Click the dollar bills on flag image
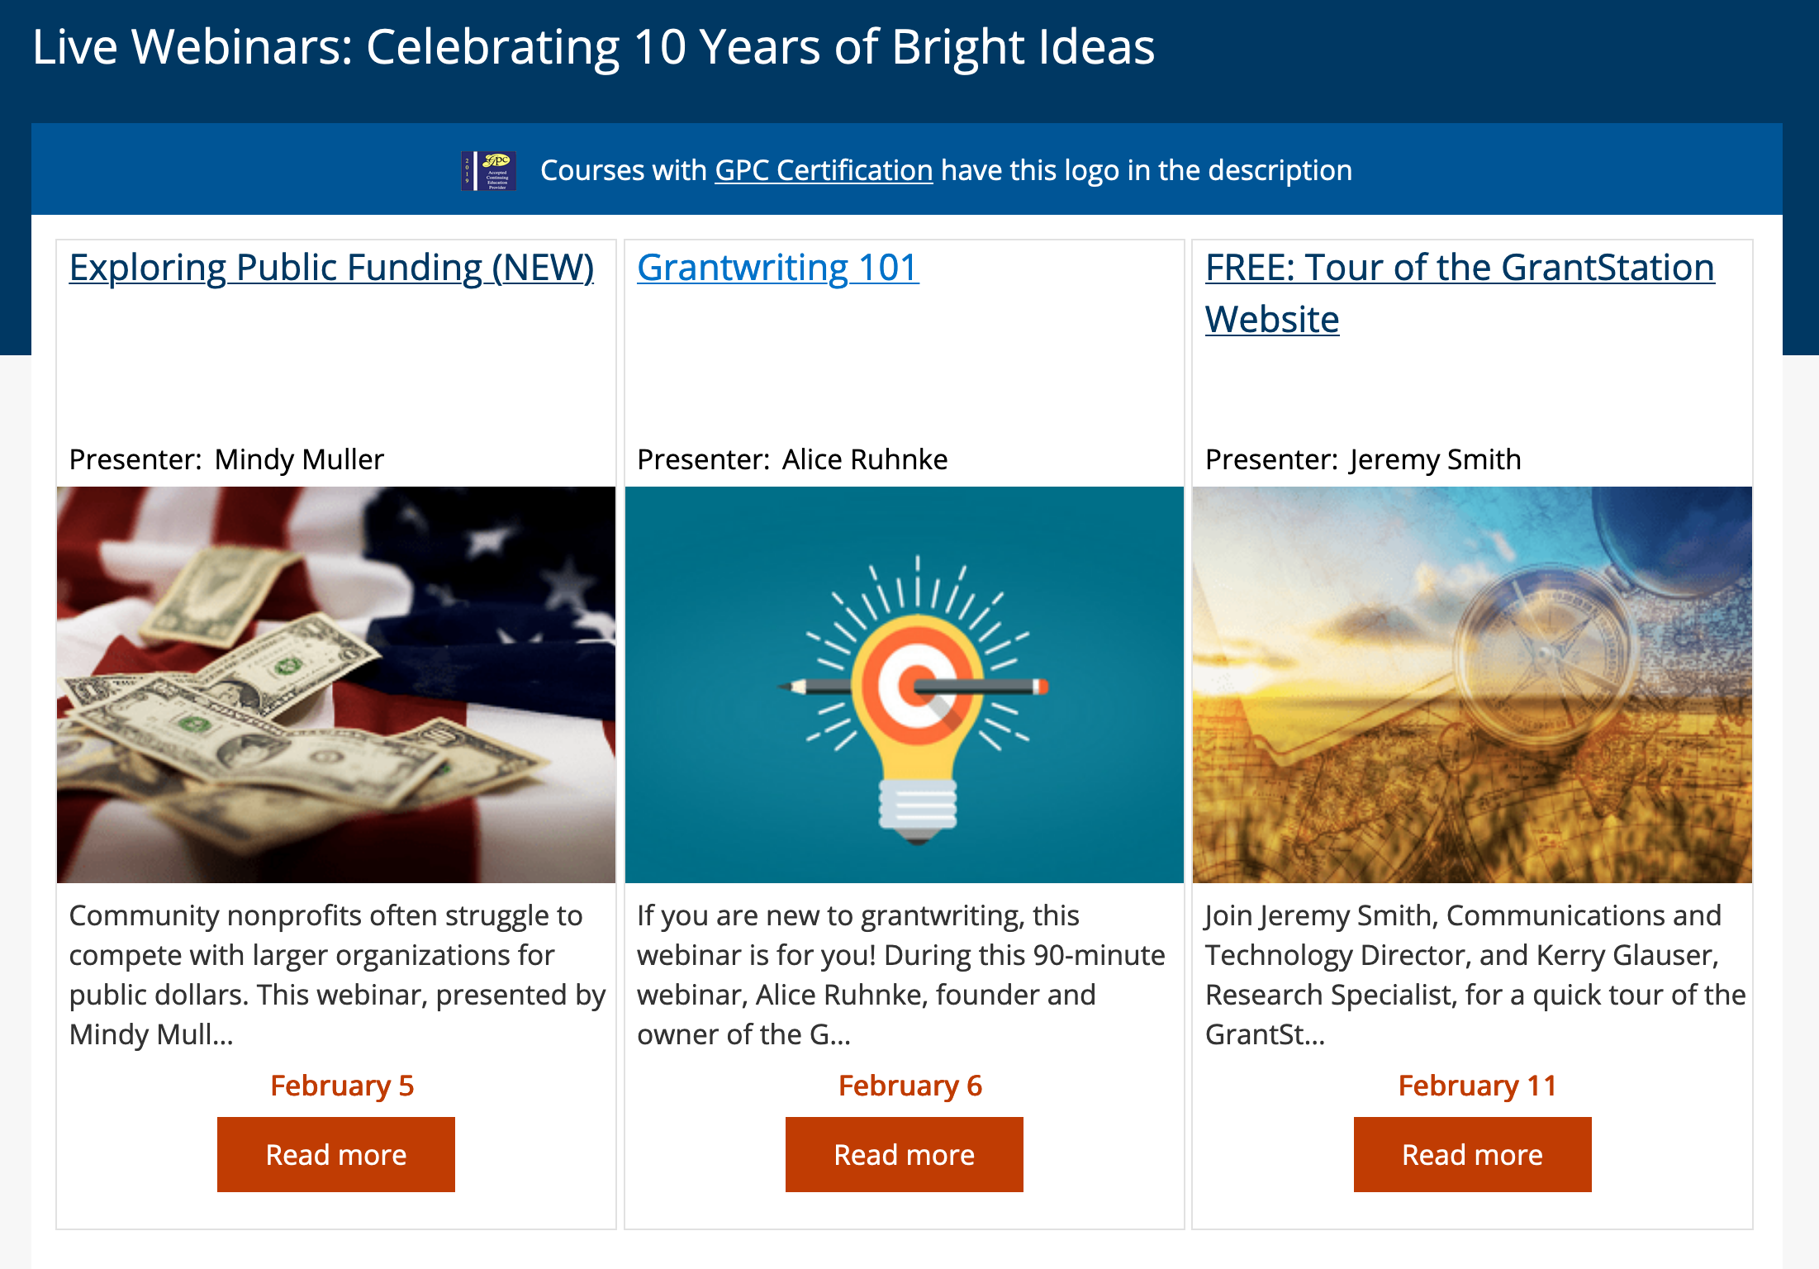The height and width of the screenshot is (1269, 1819). click(336, 684)
